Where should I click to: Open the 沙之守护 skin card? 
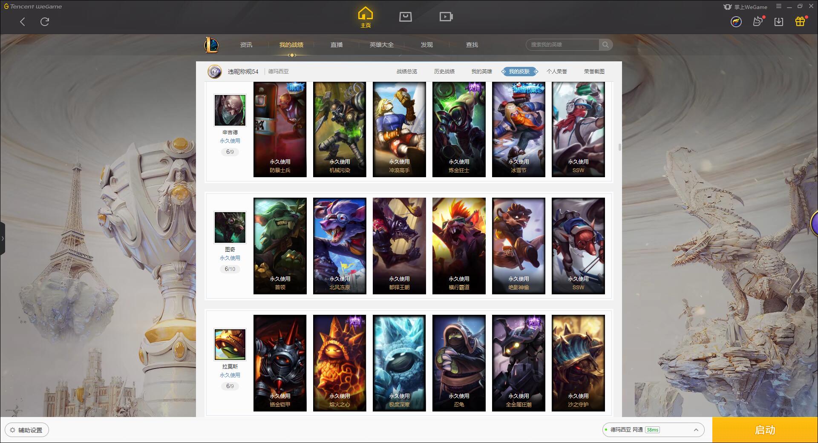578,363
